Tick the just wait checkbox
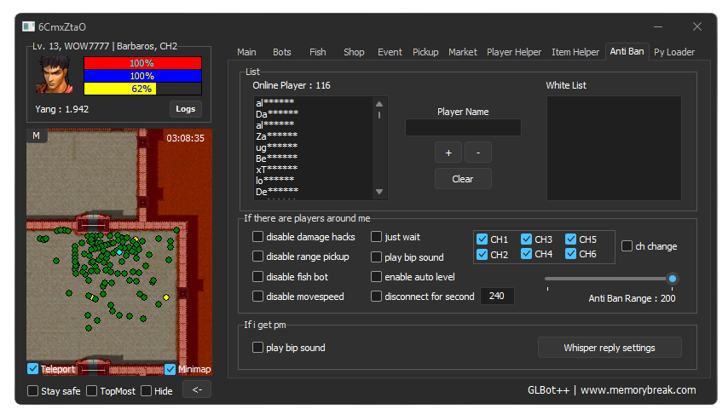The image size is (728, 415). (x=376, y=237)
